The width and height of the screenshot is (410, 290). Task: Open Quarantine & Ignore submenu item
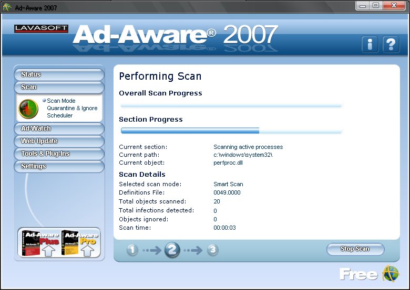72,108
